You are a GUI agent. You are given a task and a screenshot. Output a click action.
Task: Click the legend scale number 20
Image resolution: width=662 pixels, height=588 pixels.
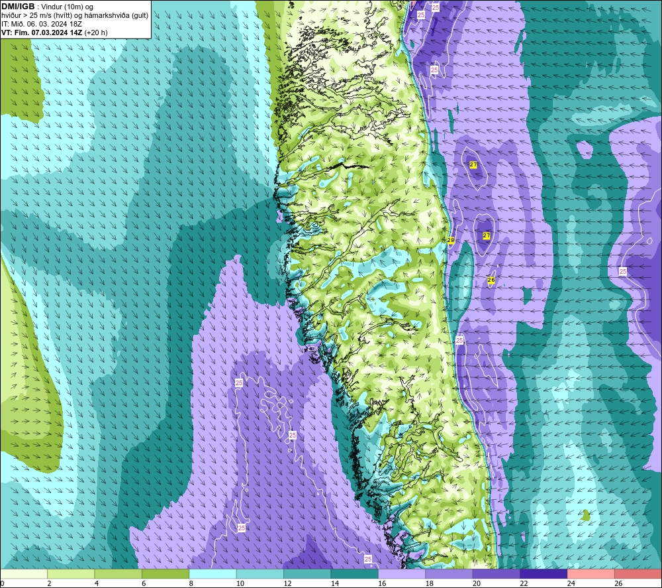pos(477,583)
